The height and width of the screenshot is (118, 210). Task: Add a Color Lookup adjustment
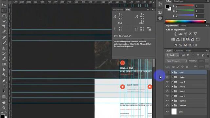[198, 39]
